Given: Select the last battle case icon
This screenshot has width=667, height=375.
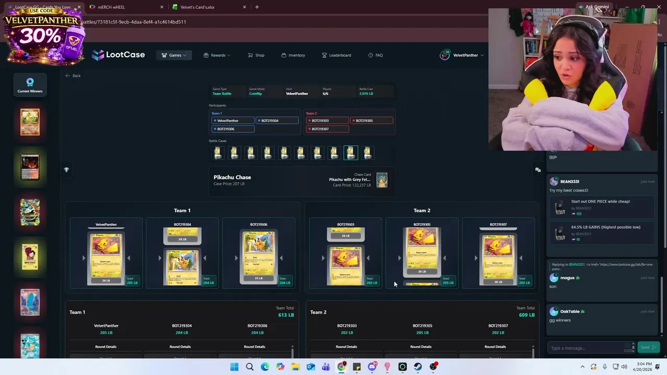Looking at the screenshot, I should click(367, 153).
